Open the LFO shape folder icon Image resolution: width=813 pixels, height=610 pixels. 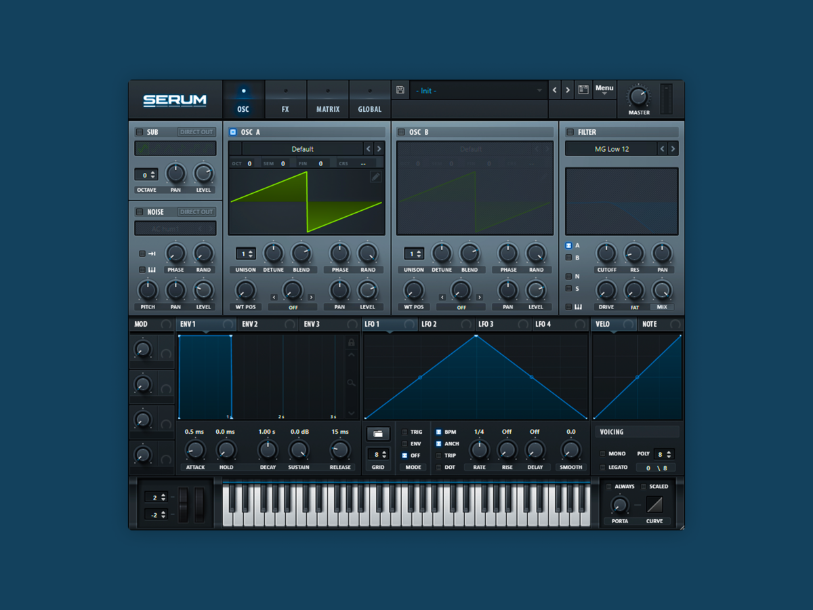click(378, 434)
